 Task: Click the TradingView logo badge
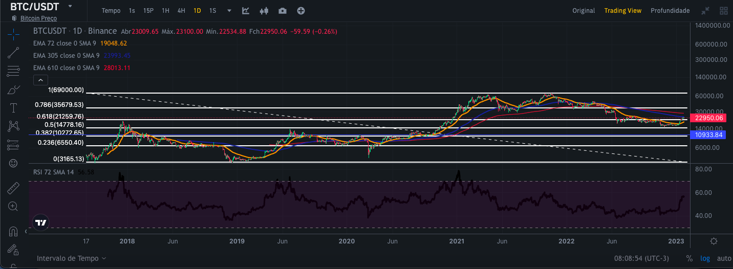40,222
